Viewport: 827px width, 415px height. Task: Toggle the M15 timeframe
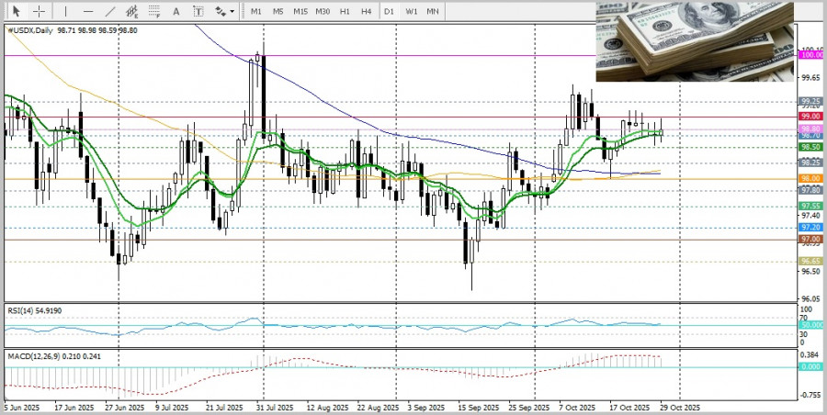tap(300, 11)
